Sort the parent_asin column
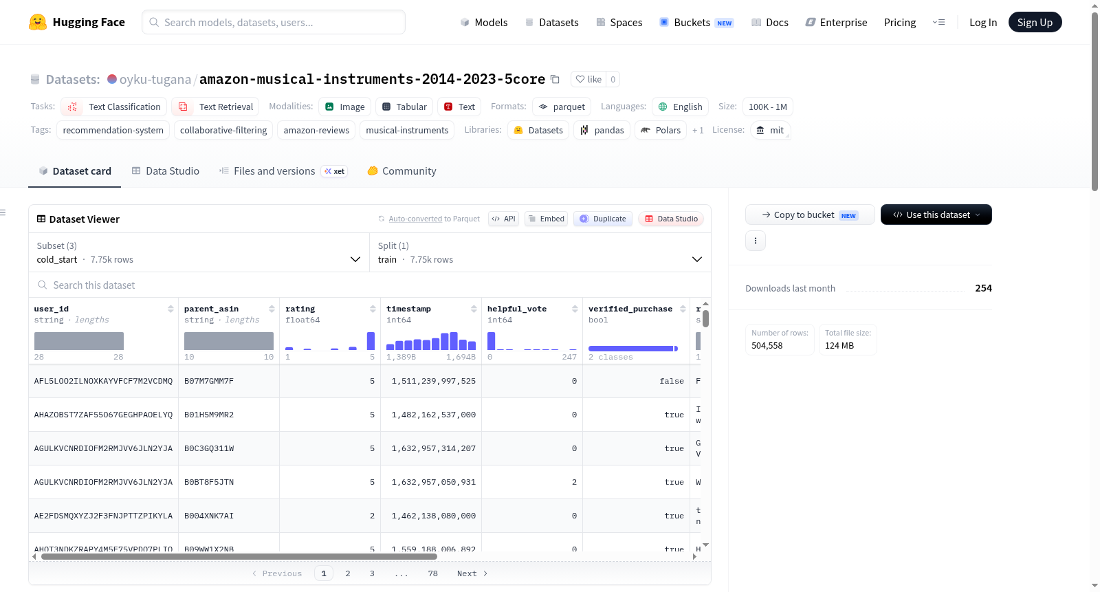The width and height of the screenshot is (1100, 592). tap(272, 309)
